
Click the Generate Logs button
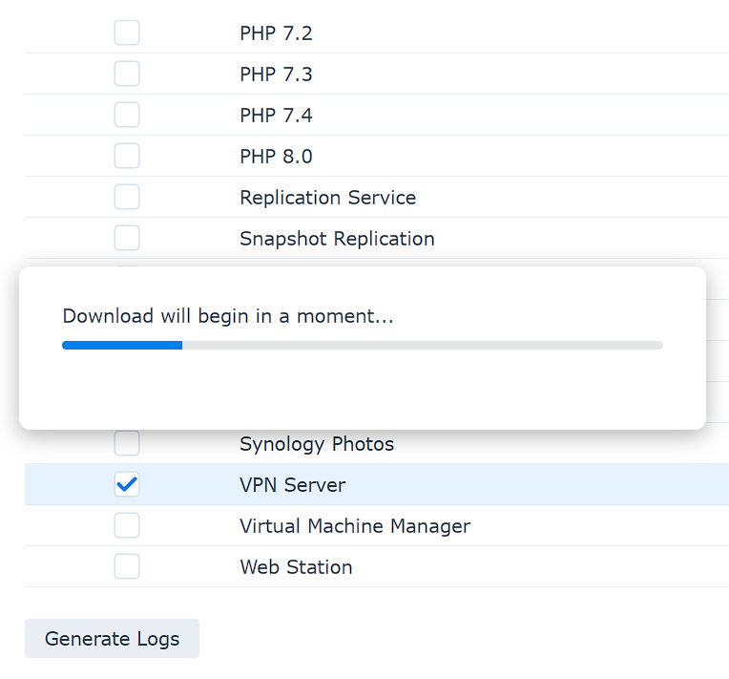tap(112, 639)
